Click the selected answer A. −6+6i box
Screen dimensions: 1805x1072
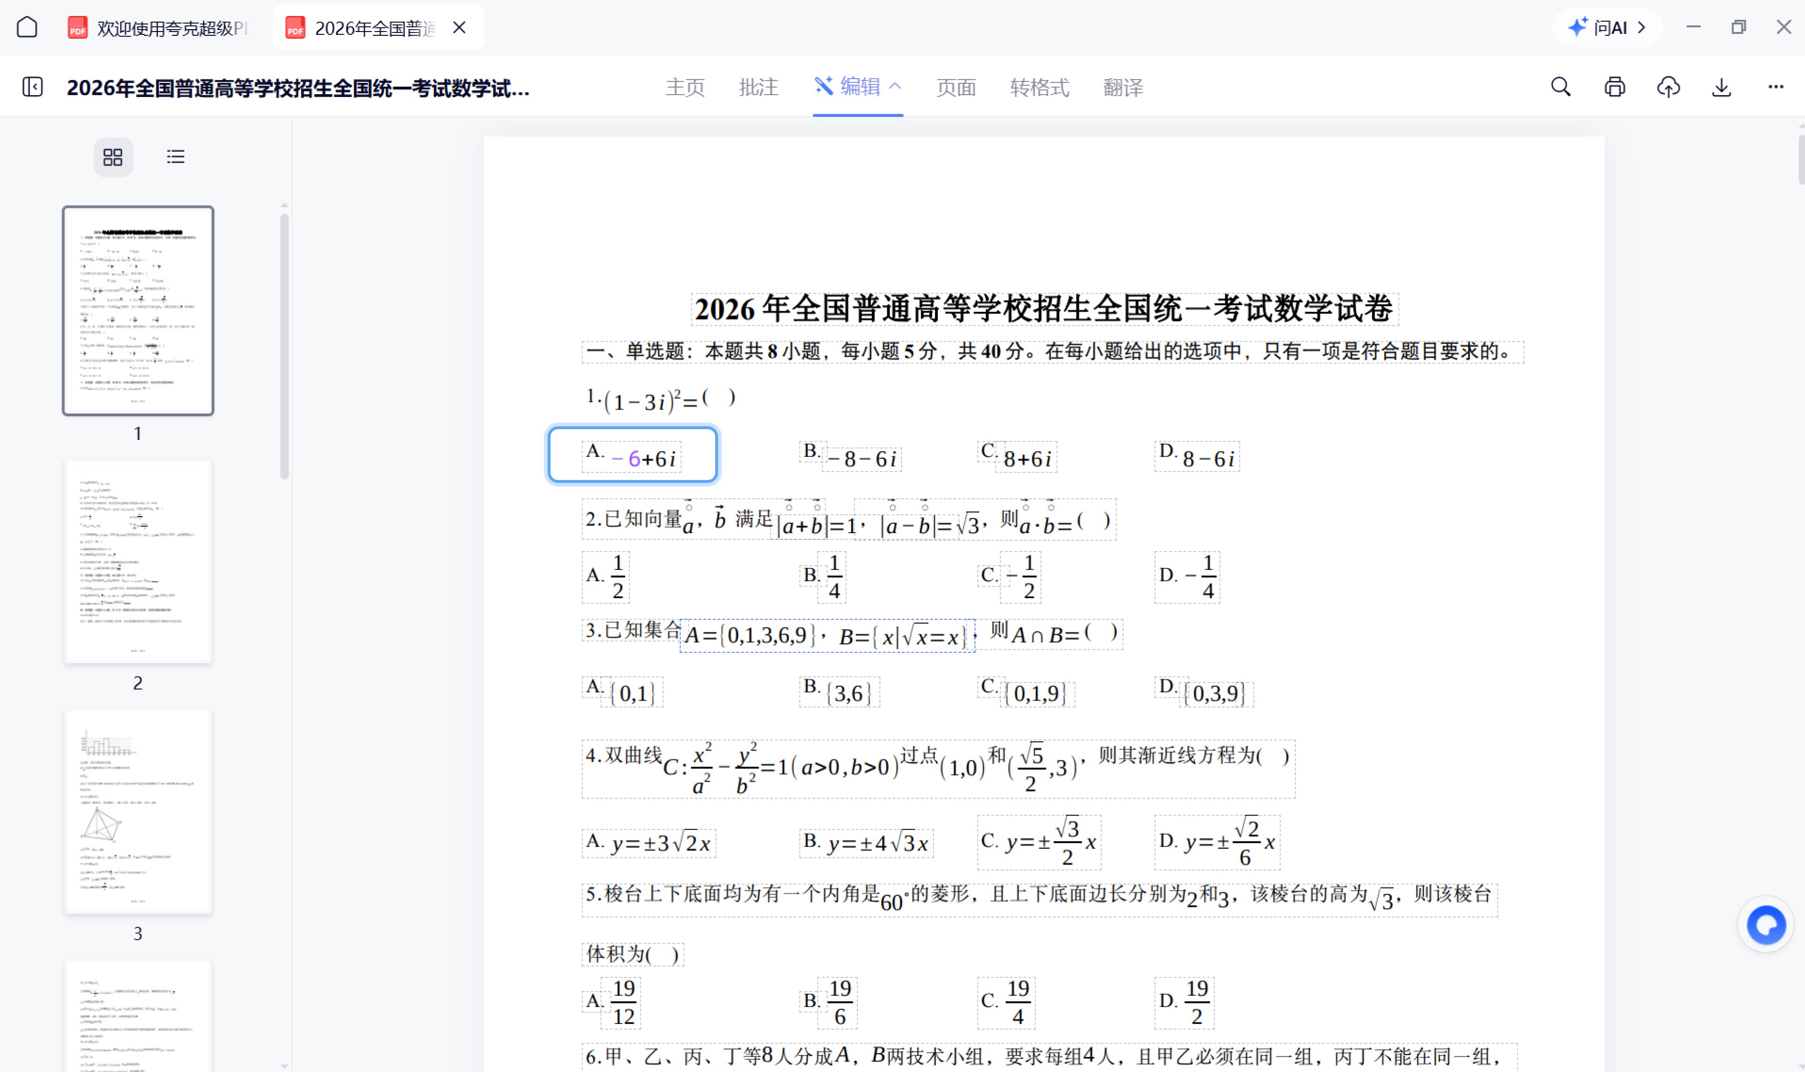(633, 455)
